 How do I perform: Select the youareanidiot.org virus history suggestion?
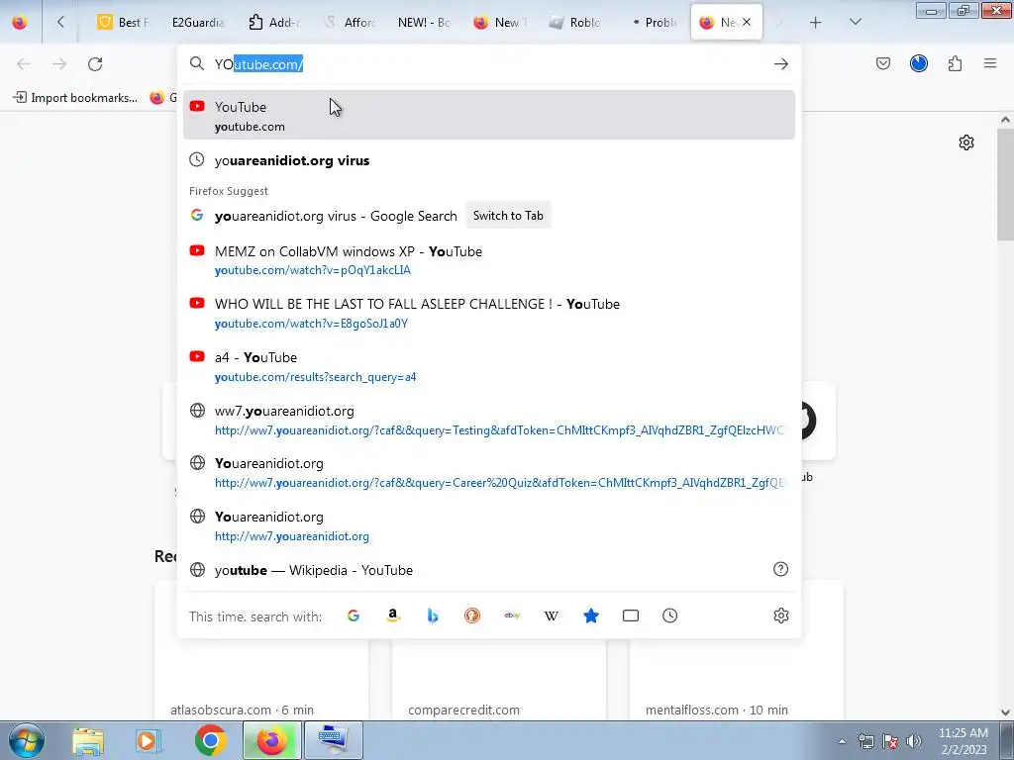[x=489, y=160]
